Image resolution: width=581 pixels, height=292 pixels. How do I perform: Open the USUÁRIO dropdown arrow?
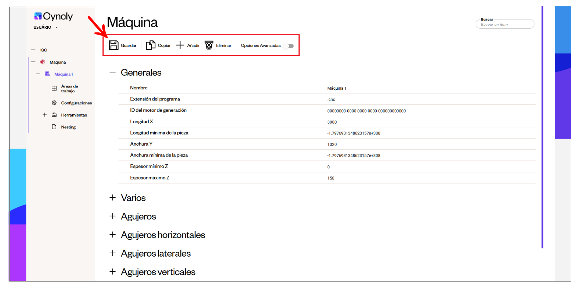click(x=57, y=28)
